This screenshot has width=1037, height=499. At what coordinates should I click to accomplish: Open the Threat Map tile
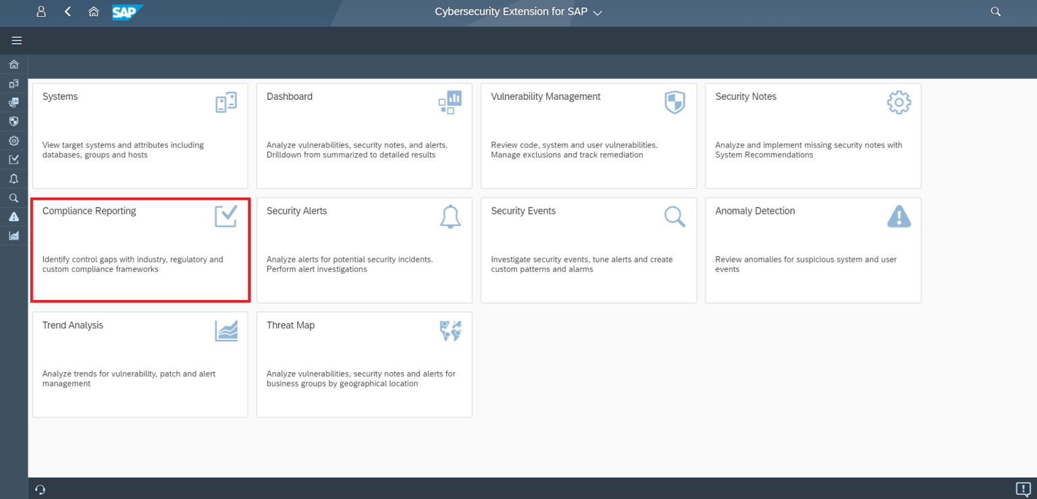tap(364, 364)
